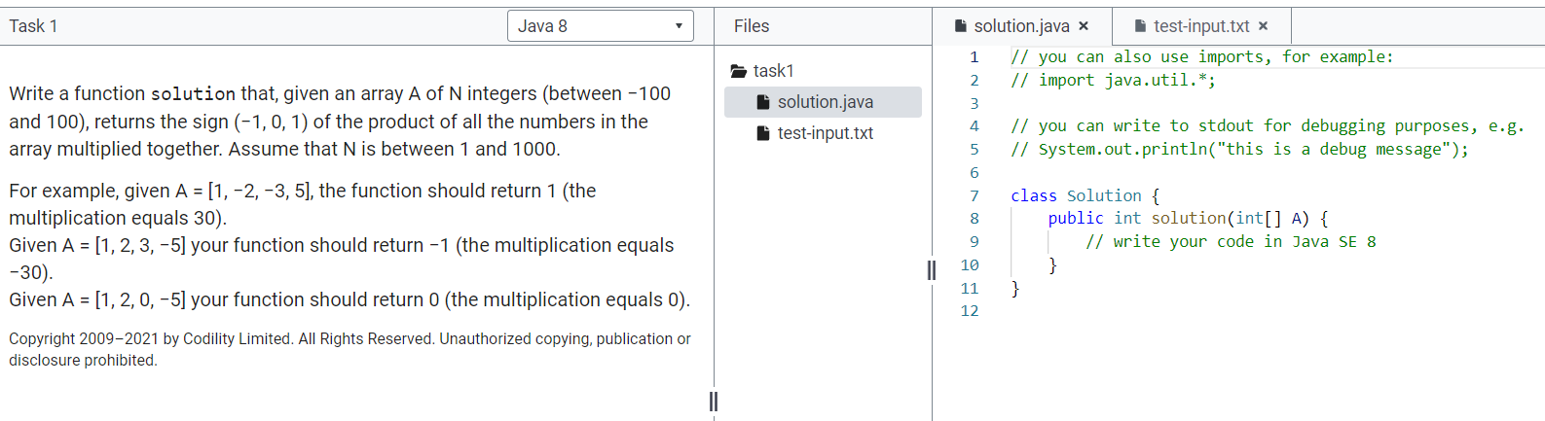Click the class Solution declaration line

pyautogui.click(x=1085, y=195)
